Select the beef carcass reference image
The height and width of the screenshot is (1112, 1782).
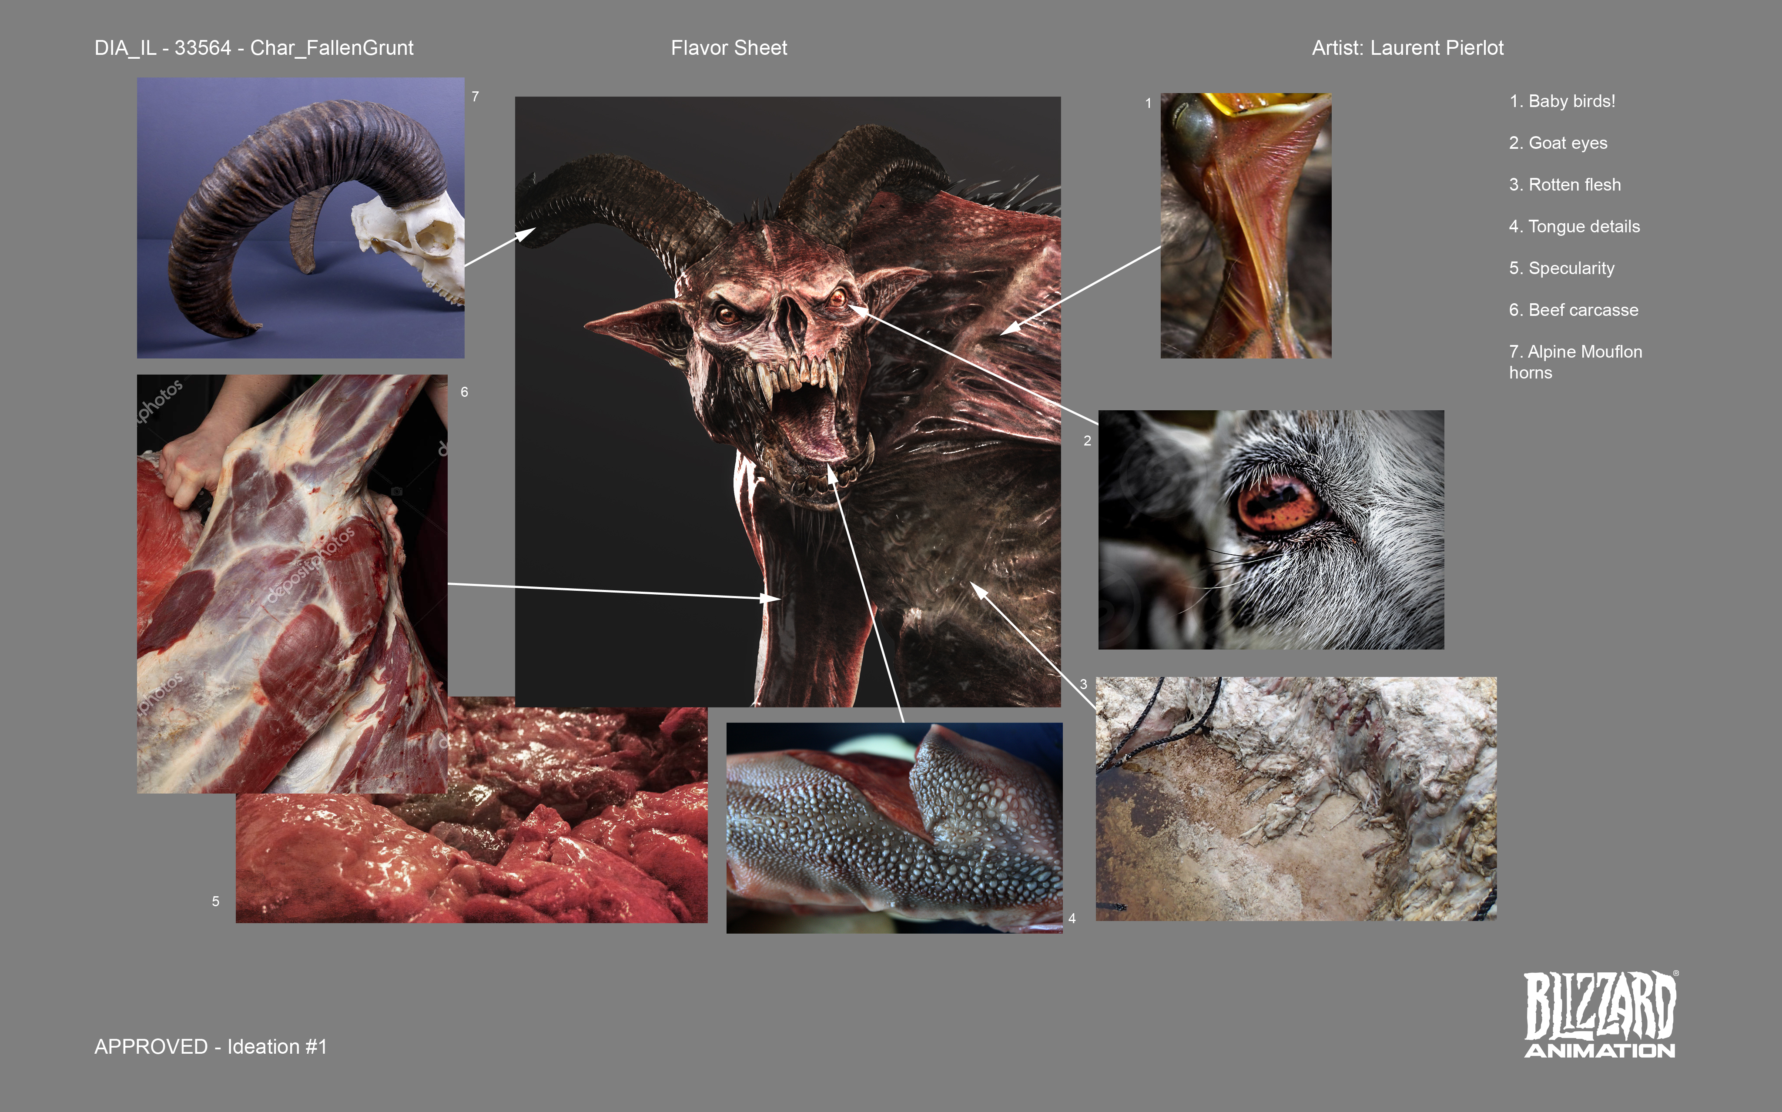291,583
